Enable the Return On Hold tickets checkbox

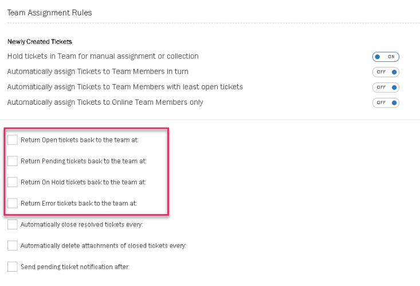click(13, 182)
